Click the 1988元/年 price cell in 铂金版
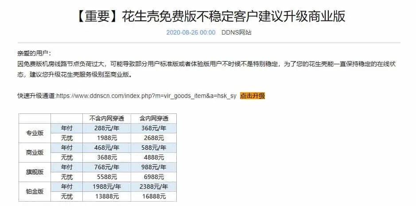This screenshot has width=416, height=206. 107,187
